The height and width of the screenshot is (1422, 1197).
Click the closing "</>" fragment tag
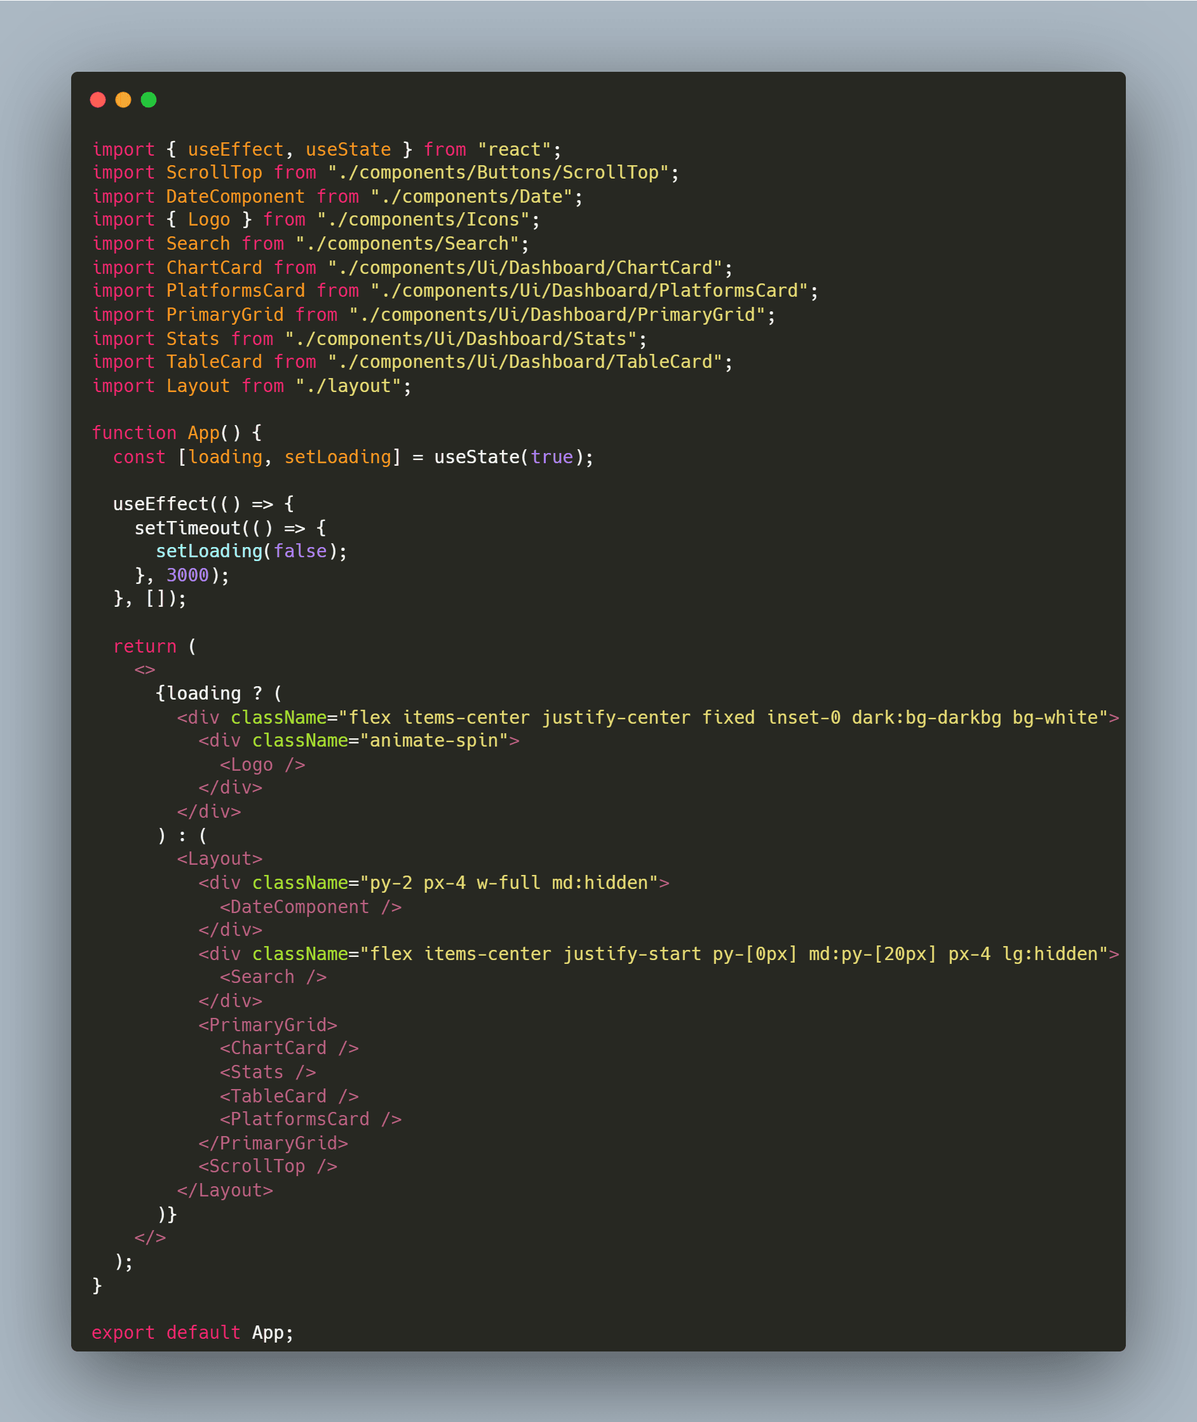pos(150,1238)
